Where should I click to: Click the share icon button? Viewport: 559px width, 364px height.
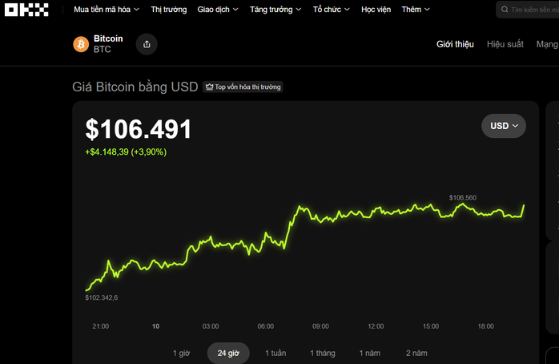(x=147, y=44)
